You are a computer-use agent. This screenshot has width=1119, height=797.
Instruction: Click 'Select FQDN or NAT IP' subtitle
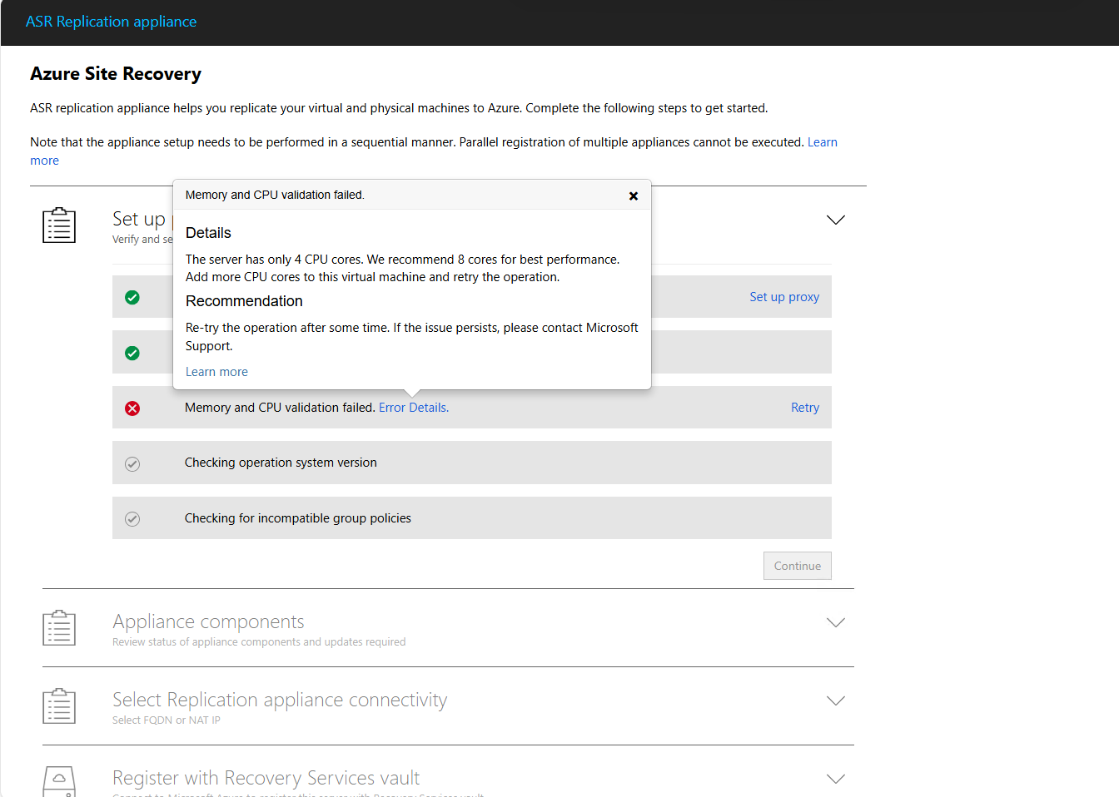pyautogui.click(x=167, y=720)
